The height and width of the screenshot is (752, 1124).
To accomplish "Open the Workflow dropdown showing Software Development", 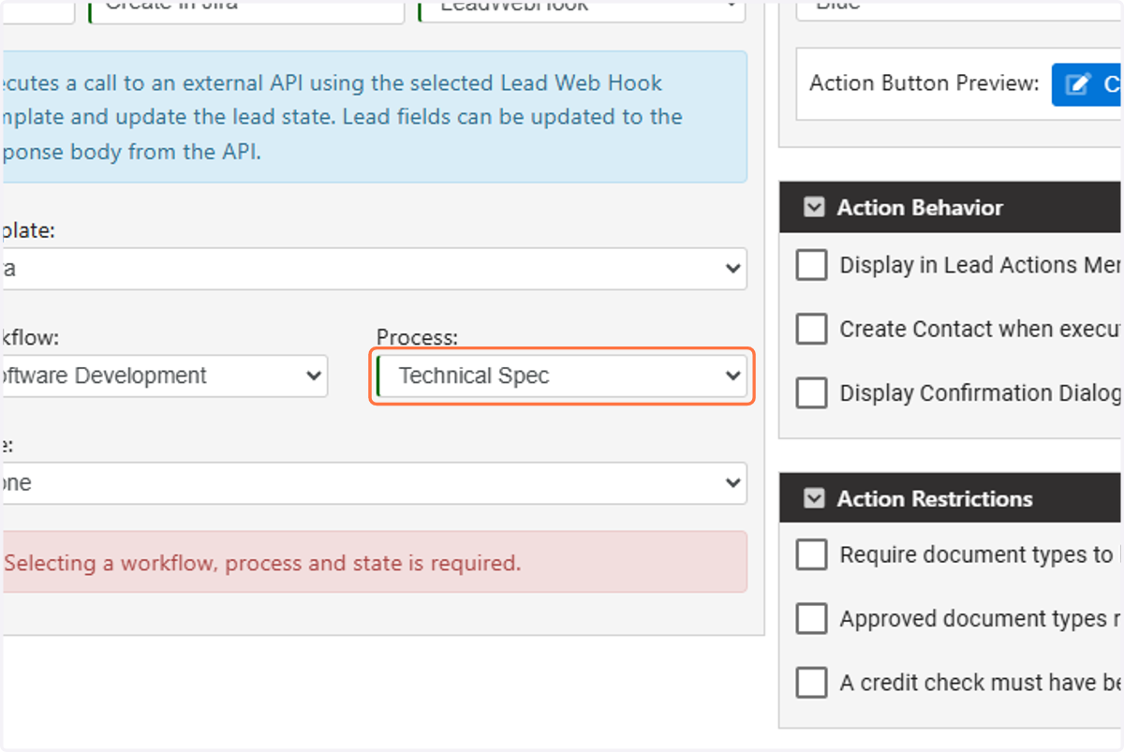I will [164, 376].
